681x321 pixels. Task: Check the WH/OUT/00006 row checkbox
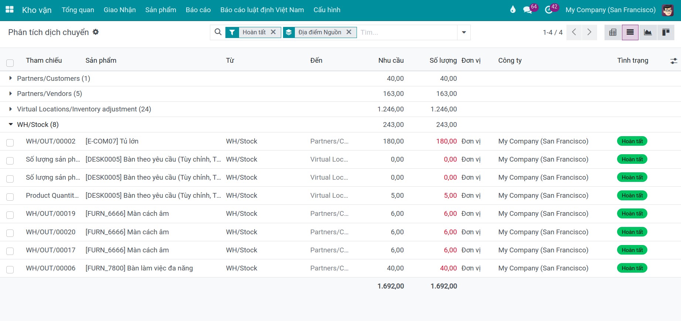pyautogui.click(x=10, y=269)
